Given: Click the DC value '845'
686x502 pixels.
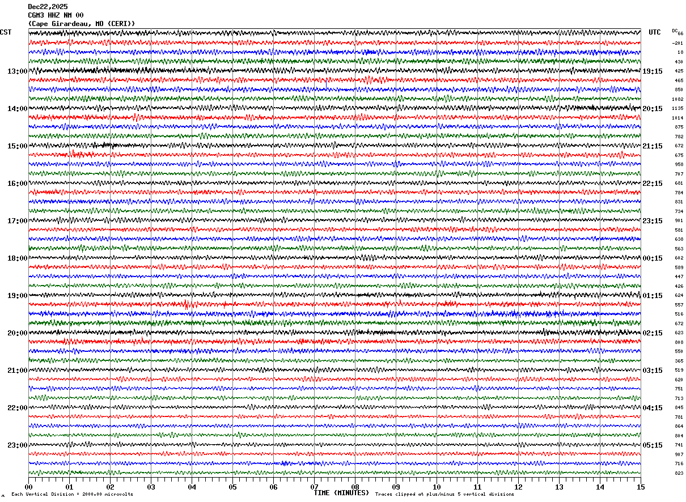Looking at the screenshot, I should tap(679, 407).
